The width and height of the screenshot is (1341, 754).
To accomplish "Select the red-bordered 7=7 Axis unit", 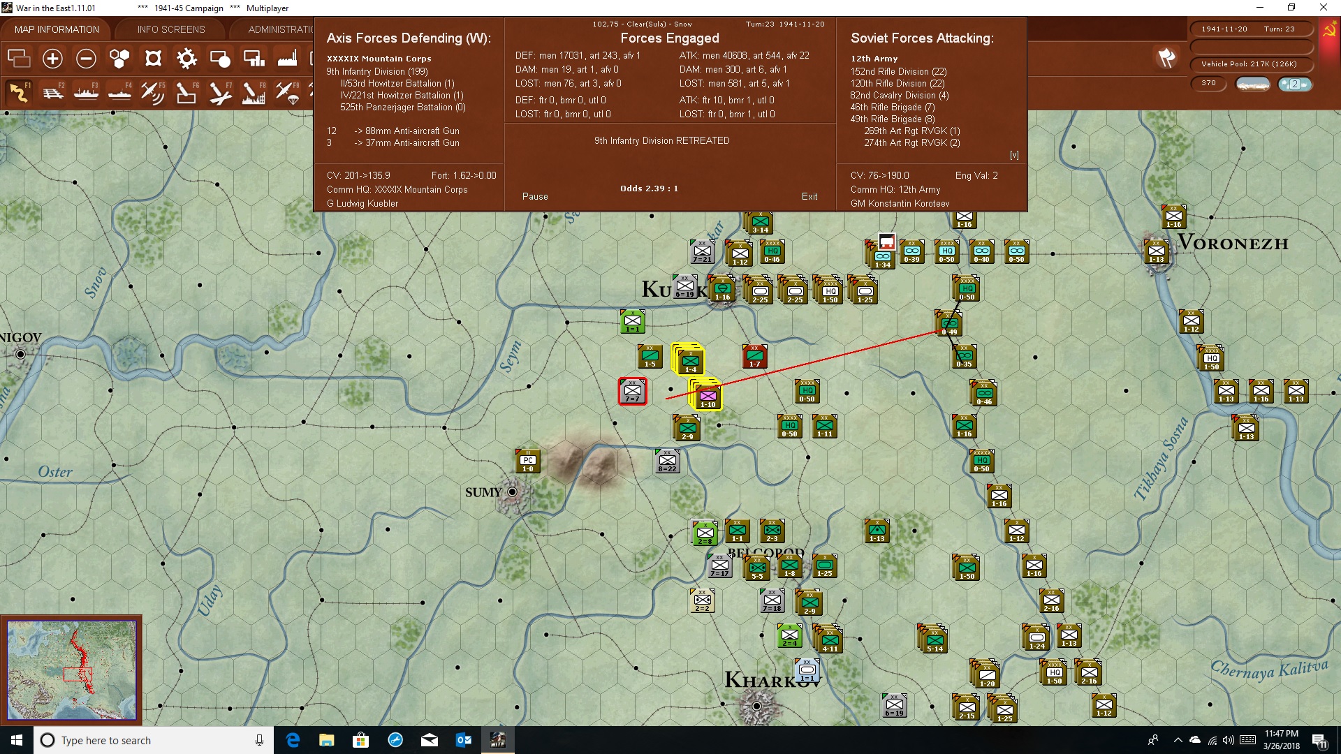I will 632,391.
